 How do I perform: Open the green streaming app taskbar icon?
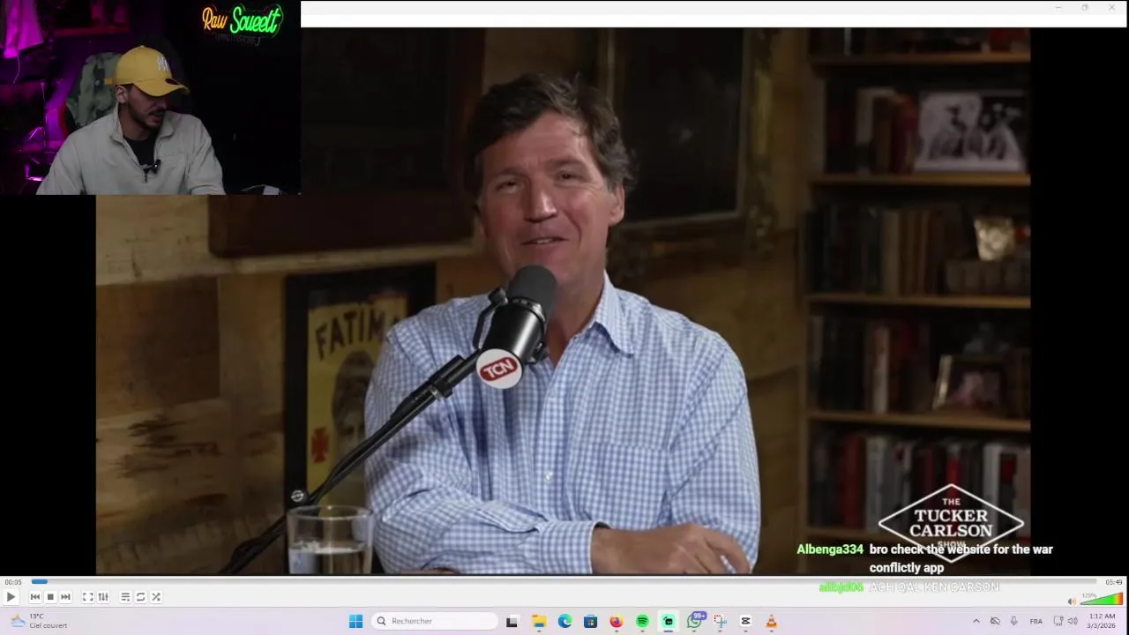669,621
